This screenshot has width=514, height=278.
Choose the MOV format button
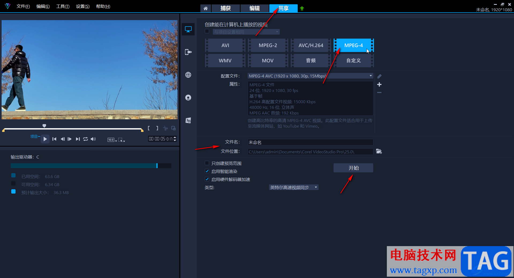point(268,61)
